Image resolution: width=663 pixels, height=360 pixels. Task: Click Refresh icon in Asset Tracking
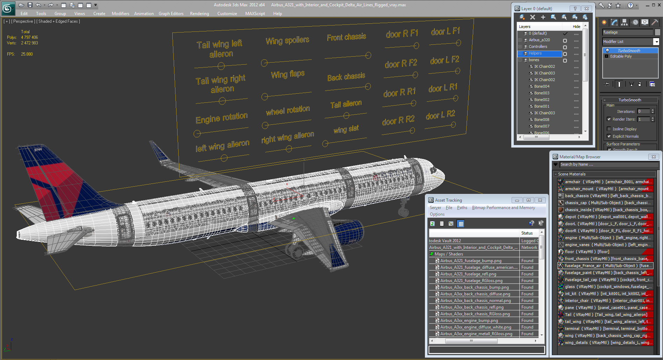433,224
